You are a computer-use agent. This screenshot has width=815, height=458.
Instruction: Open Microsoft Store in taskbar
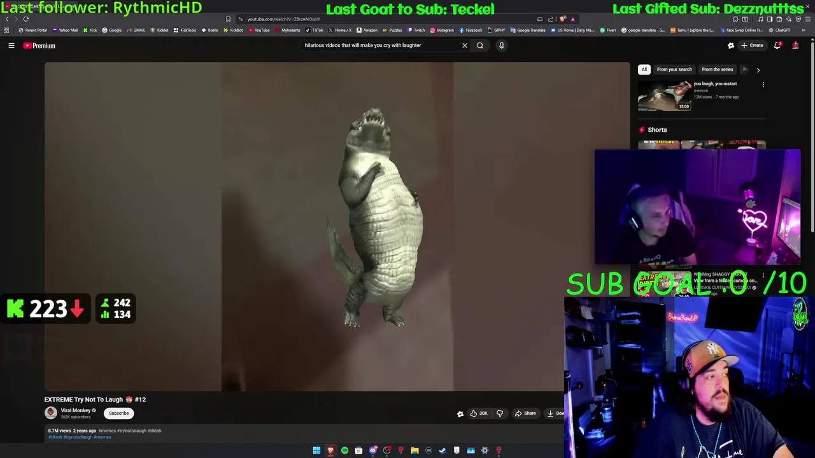coord(358,450)
